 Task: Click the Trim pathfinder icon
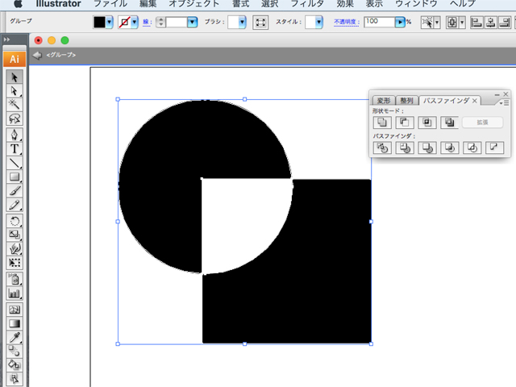(405, 148)
